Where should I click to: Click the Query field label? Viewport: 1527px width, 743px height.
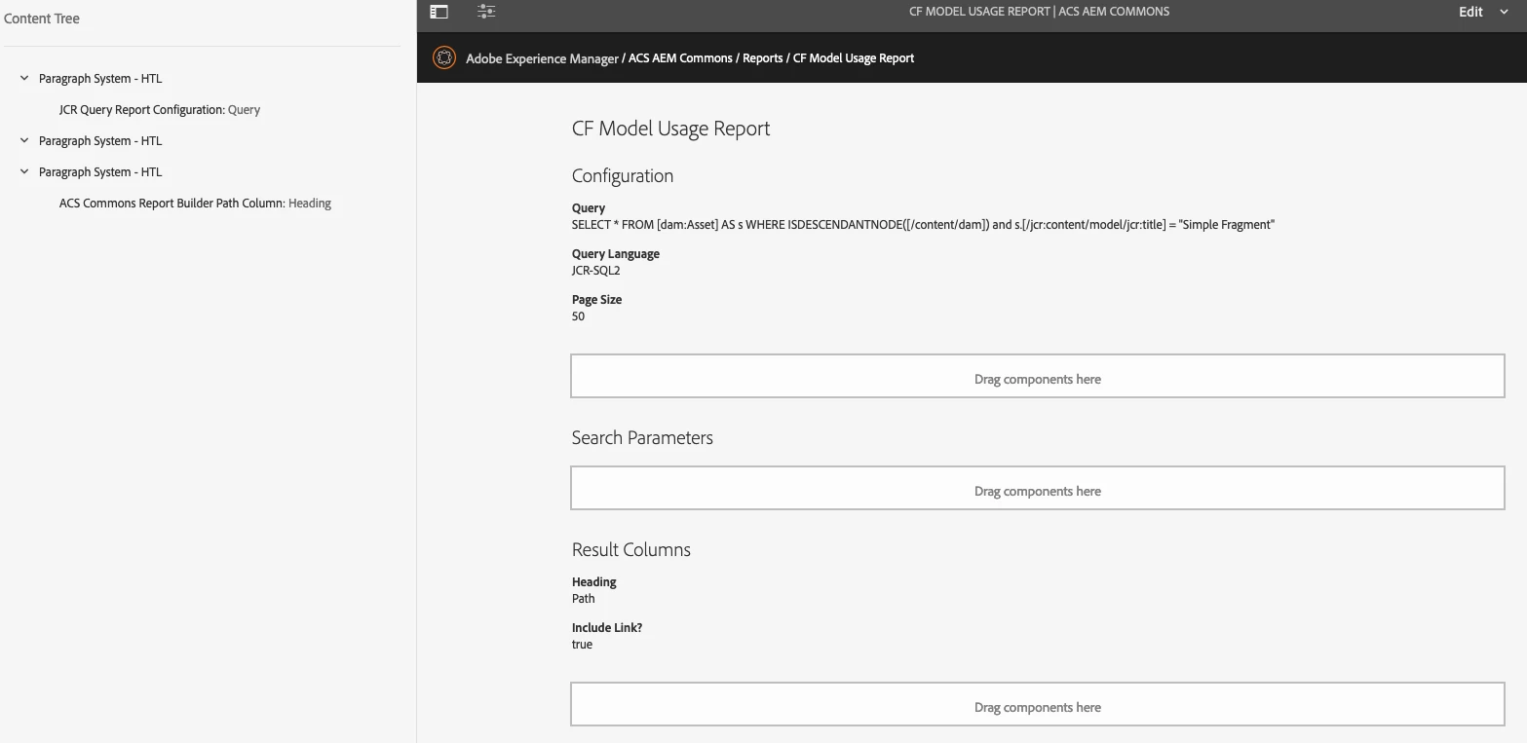pyautogui.click(x=588, y=207)
